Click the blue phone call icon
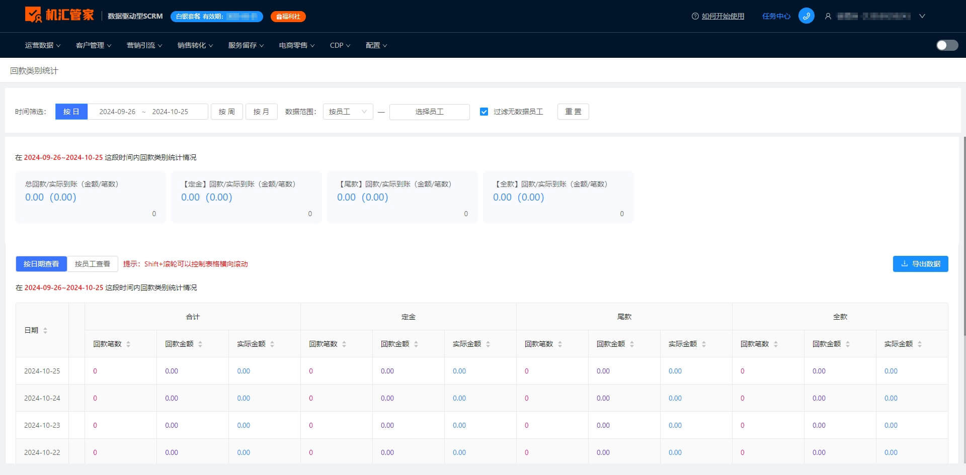Screen dimensions: 966x475 click(806, 16)
